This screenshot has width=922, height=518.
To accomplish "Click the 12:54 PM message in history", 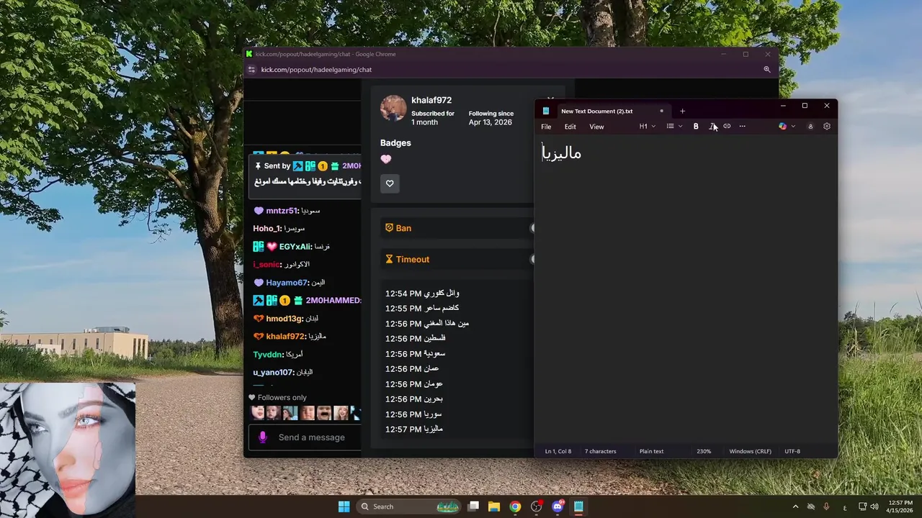I will pyautogui.click(x=422, y=294).
